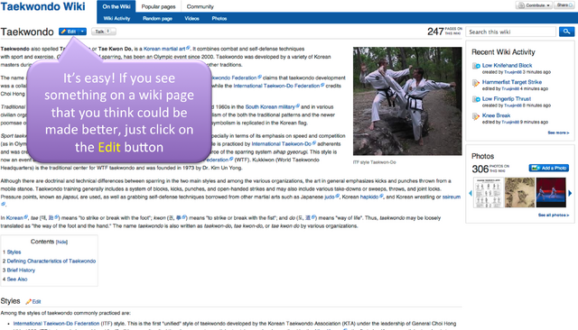Jump to See Also in Contents
Screen dimensions: 578x330
click(x=17, y=280)
